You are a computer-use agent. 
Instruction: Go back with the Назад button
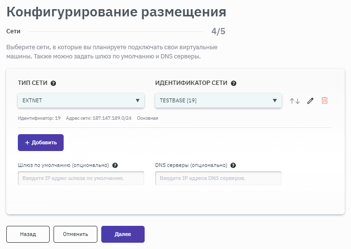[28, 234]
